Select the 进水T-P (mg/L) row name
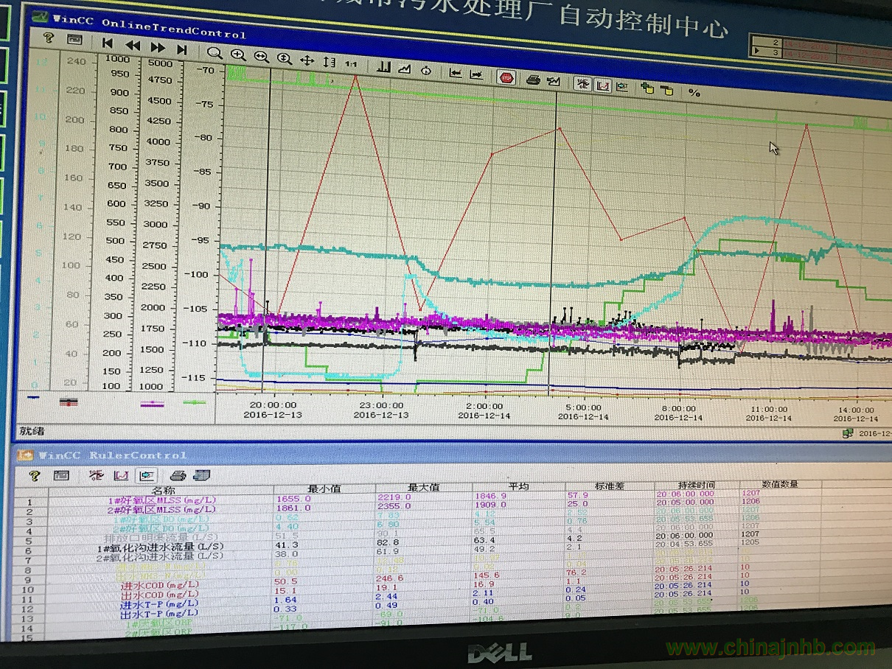The image size is (892, 669). tap(159, 606)
